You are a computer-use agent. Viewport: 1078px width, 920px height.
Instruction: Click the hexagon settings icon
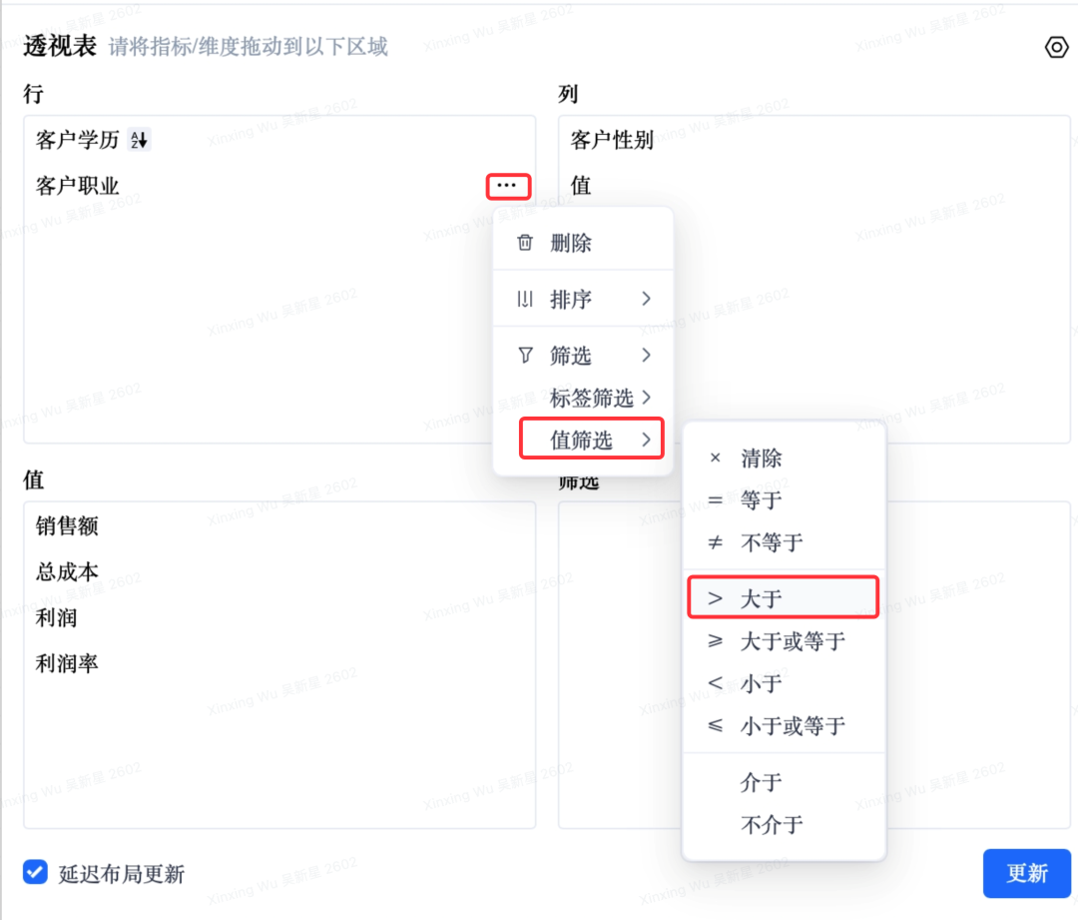click(1056, 47)
